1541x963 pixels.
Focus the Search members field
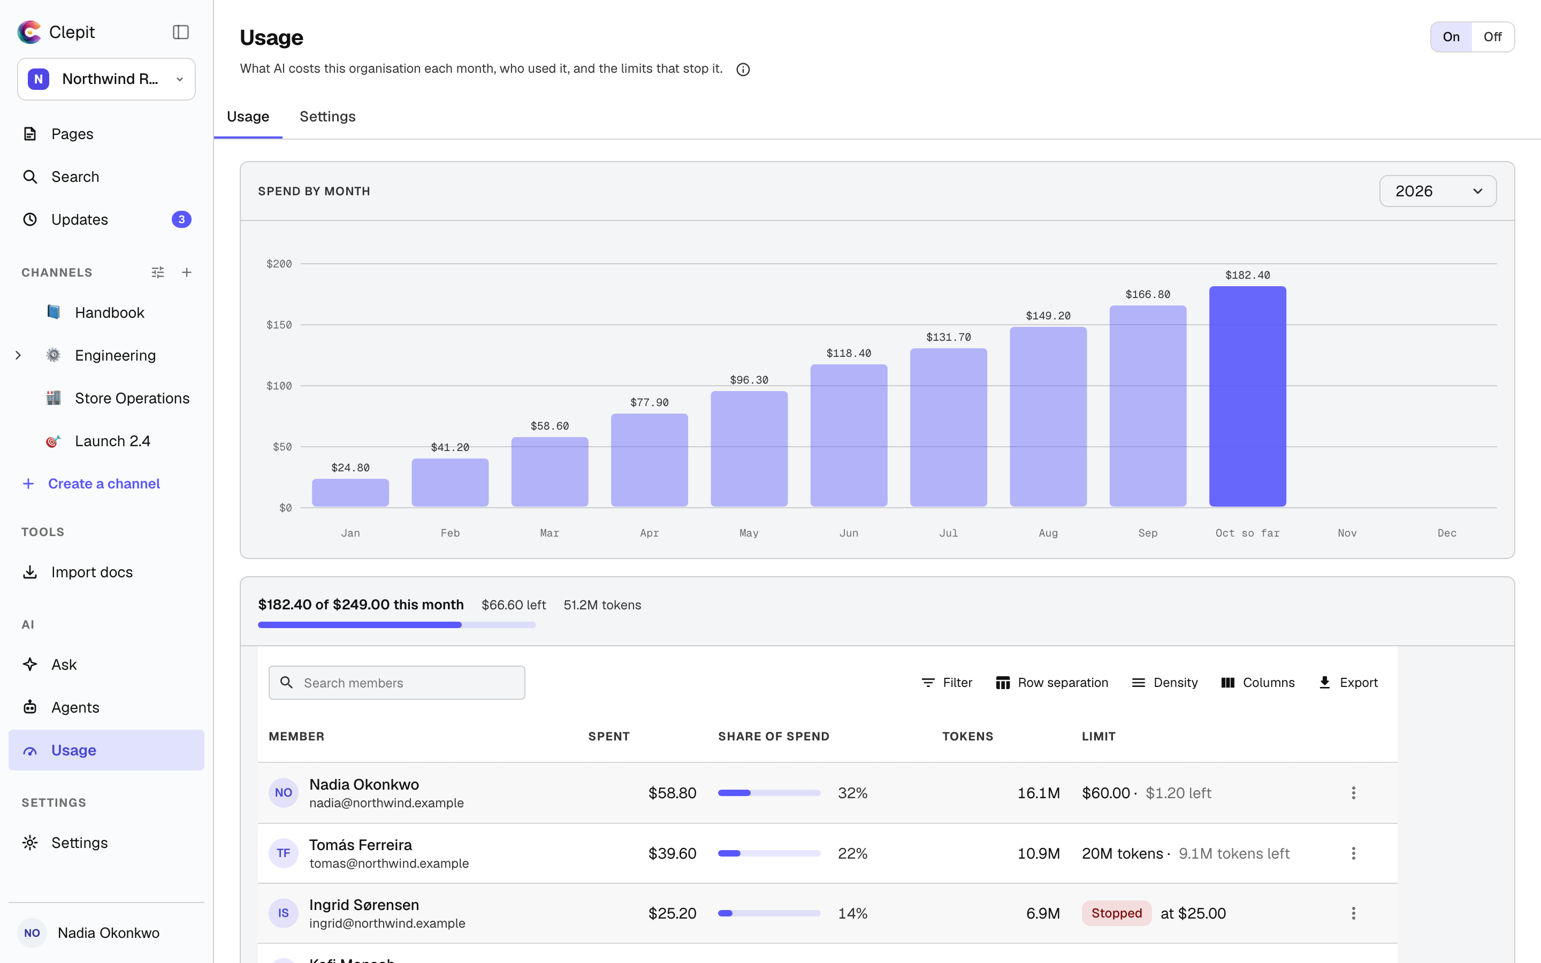click(x=396, y=683)
